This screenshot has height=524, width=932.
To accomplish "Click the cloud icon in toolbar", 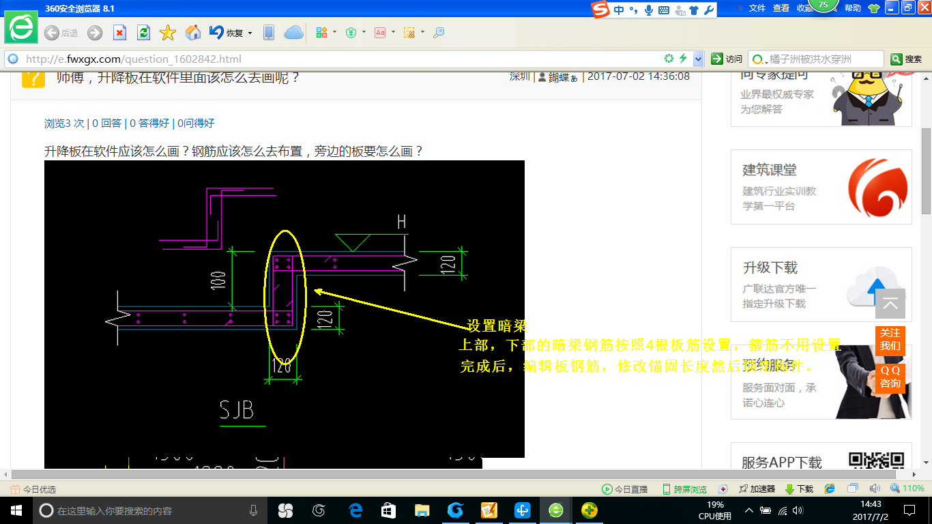I will tap(294, 32).
